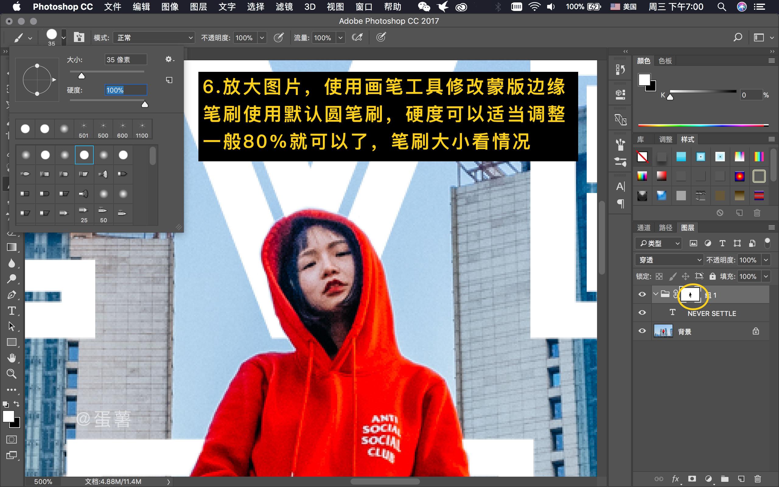Open the brush opacity 不透明度 dropdown arrow
Screen dimensions: 779x487
tap(262, 38)
